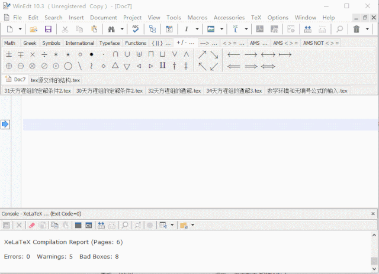The height and width of the screenshot is (274, 379).
Task: Click the Save document icon
Action: click(49, 29)
